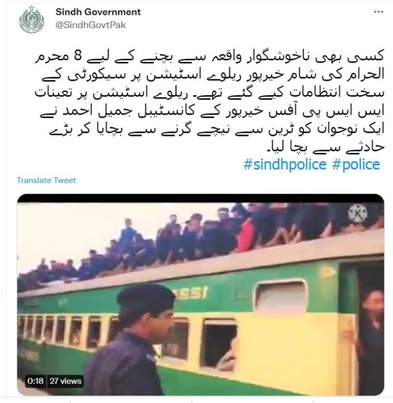Click the number 8 in the tweet text

click(x=78, y=57)
